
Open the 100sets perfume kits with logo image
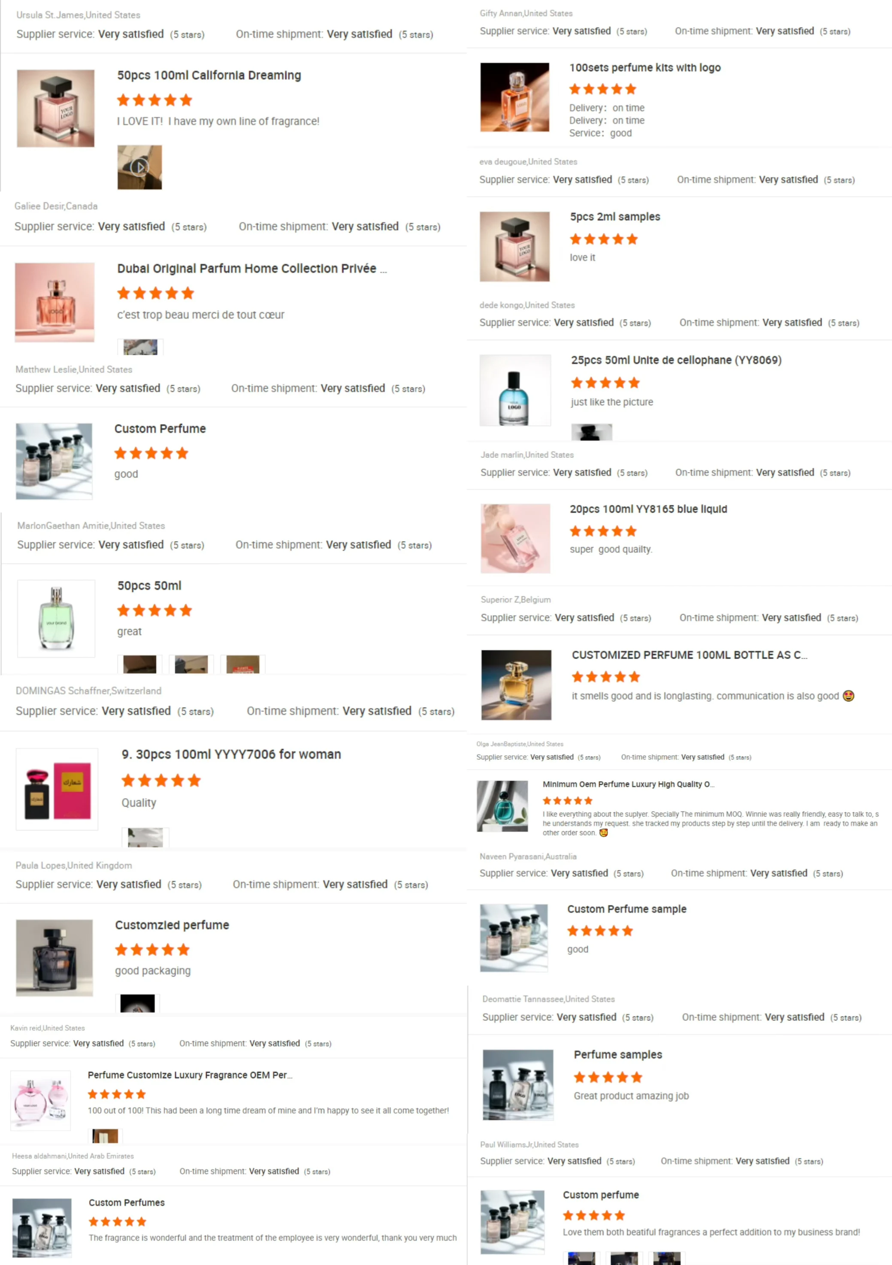click(x=514, y=97)
